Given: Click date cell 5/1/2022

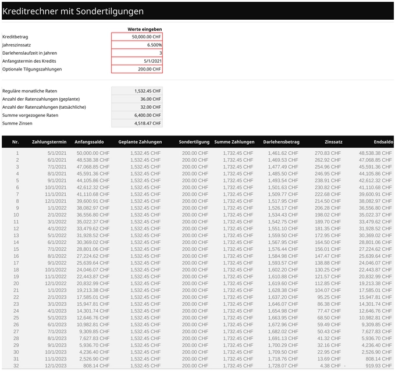Looking at the screenshot, I should pyautogui.click(x=57, y=236).
